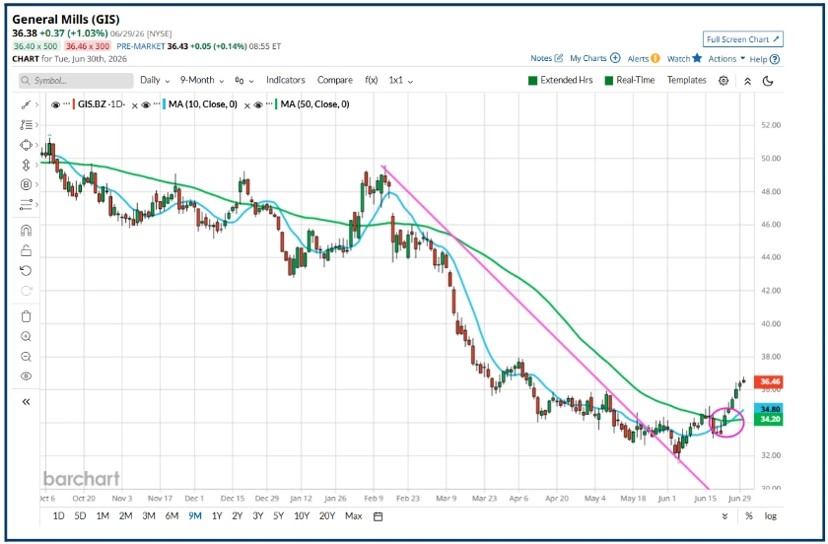The image size is (828, 544).
Task: Open the candlestick chart type dropdown
Action: (x=244, y=81)
